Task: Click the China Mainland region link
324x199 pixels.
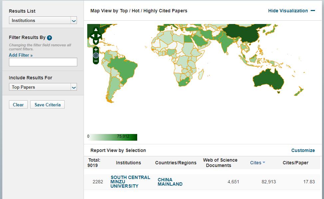Action: [170, 182]
